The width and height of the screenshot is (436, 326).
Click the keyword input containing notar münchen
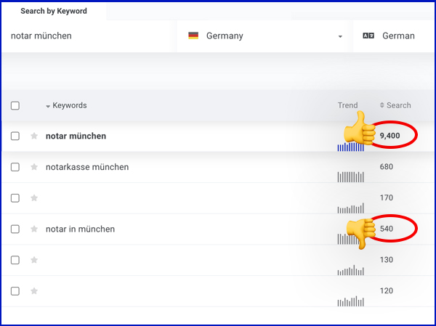click(x=89, y=36)
